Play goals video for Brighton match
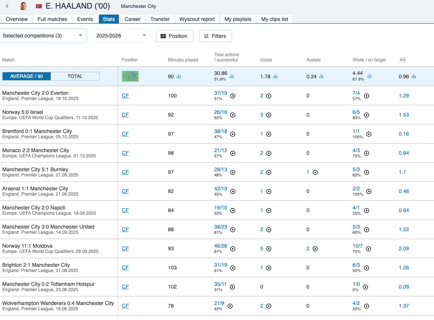The image size is (434, 320). coord(269,268)
